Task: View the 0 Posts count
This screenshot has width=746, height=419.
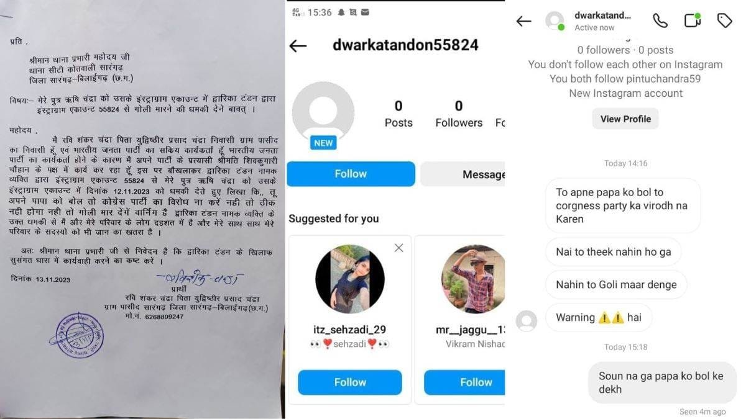Action: (x=398, y=114)
